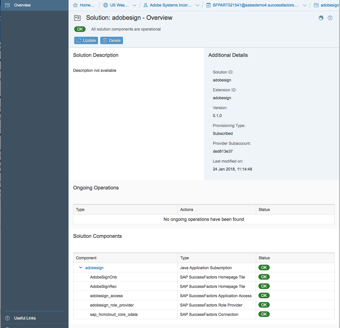This screenshot has height=328, width=340.
Task: Click the solution icon next to page title
Action: 77,18
